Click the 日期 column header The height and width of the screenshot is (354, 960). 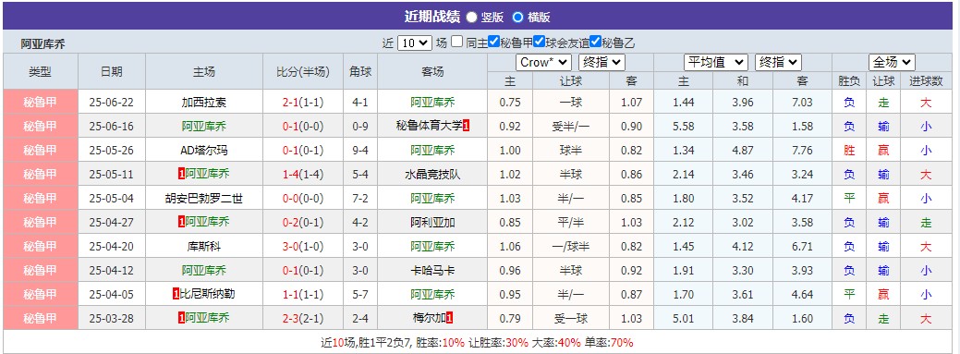pos(112,72)
